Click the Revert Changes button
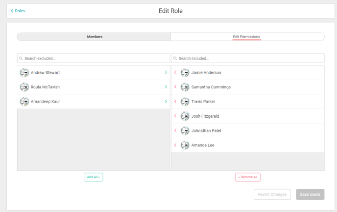The height and width of the screenshot is (212, 337). [x=272, y=194]
